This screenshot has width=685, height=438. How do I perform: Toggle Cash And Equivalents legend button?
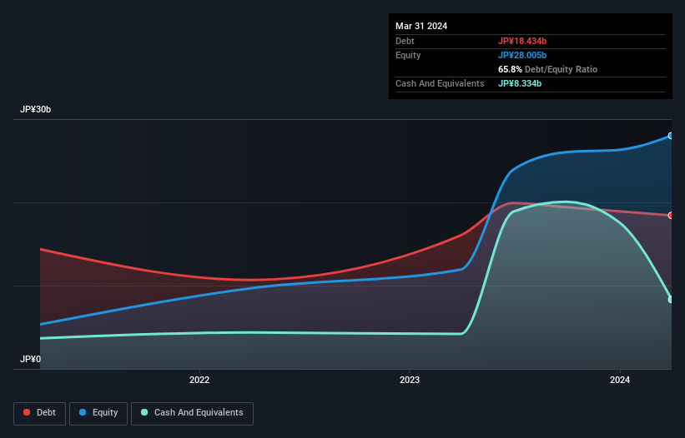coord(192,413)
